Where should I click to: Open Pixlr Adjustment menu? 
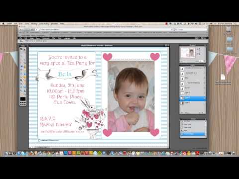pyautogui.click(x=46, y=38)
